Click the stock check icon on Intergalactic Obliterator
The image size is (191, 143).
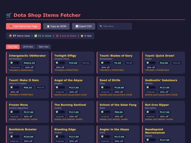(12, 63)
